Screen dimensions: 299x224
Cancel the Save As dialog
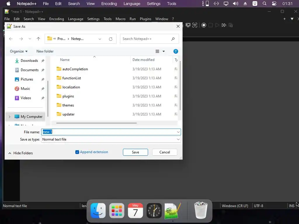(x=165, y=152)
